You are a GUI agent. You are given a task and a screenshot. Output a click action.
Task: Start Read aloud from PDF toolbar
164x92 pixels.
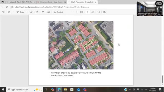43,12
